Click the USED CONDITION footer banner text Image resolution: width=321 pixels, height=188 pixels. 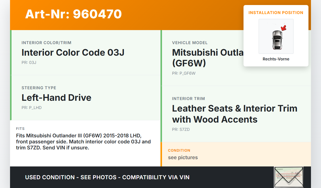coord(107,177)
